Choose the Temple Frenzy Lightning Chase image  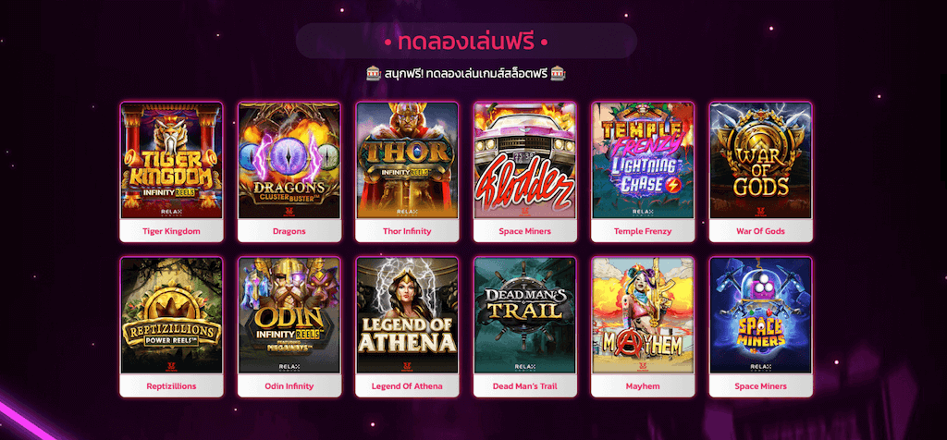pos(643,161)
